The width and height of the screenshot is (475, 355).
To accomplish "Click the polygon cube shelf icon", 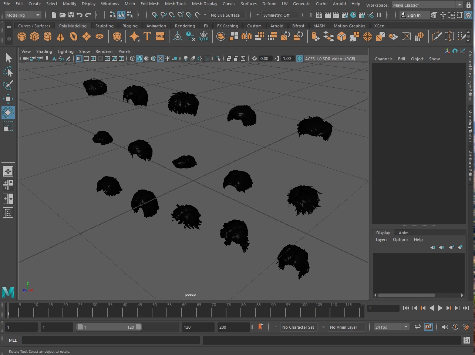I will pyautogui.click(x=35, y=36).
